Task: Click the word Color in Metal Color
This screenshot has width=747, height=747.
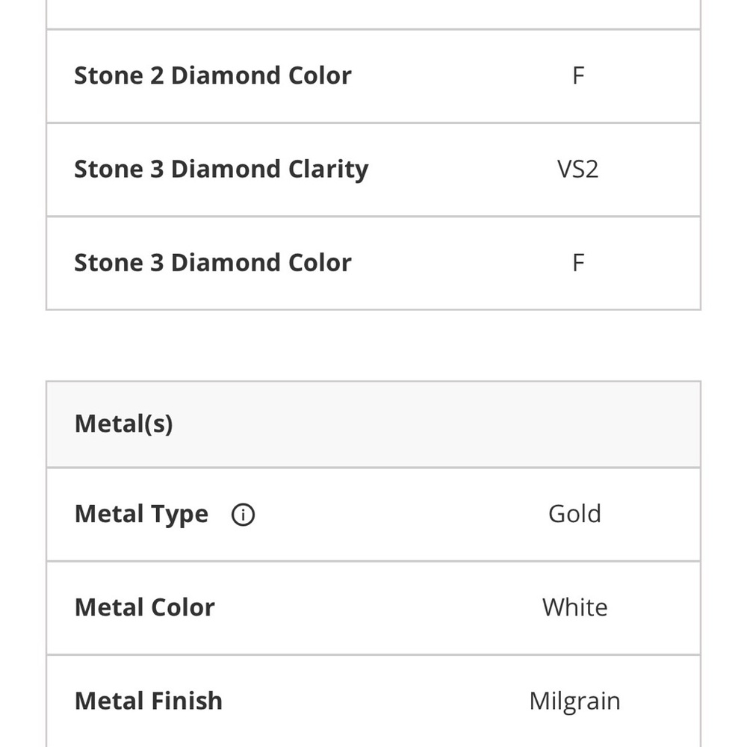Action: click(180, 607)
